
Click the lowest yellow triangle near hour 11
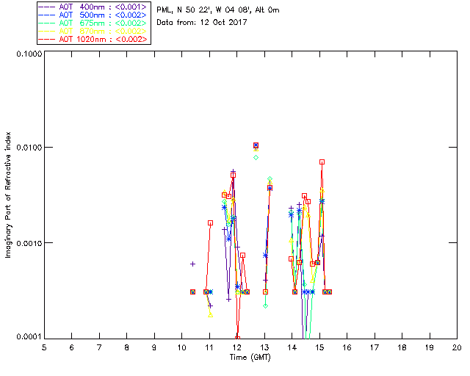click(x=211, y=315)
